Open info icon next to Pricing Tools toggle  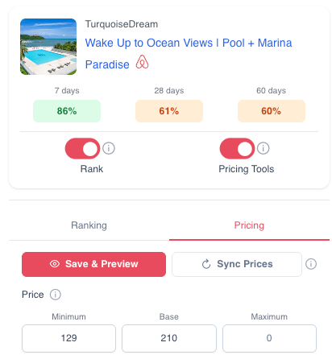pyautogui.click(x=263, y=148)
